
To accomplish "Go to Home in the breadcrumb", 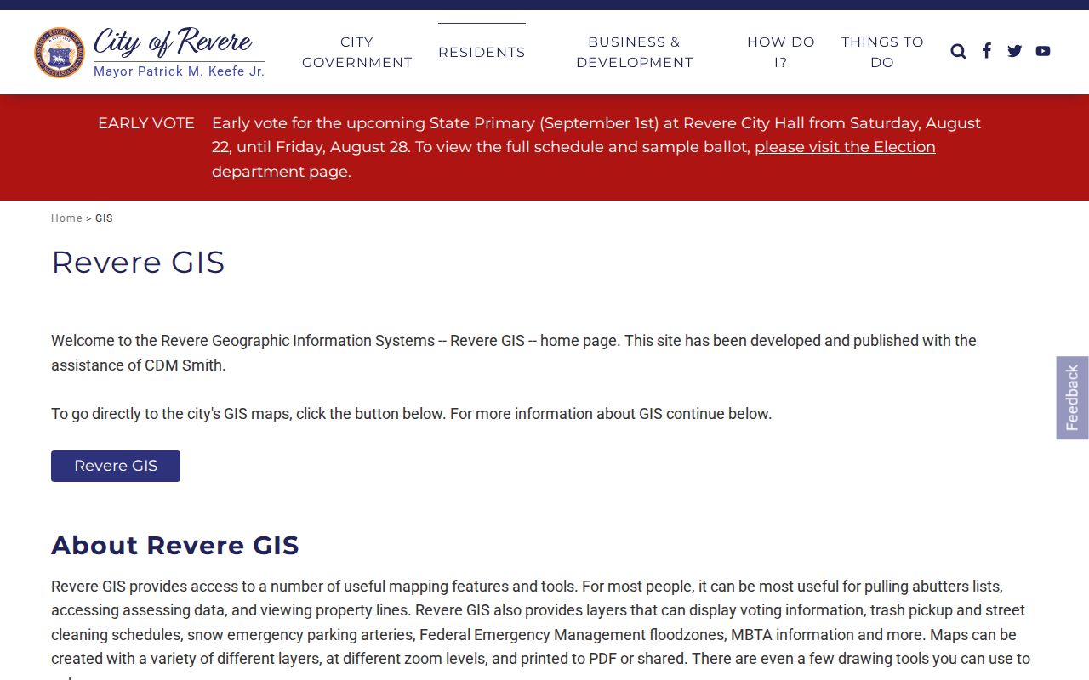I will tap(66, 218).
